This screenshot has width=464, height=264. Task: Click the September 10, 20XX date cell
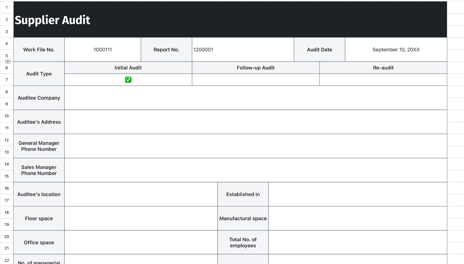coord(396,50)
